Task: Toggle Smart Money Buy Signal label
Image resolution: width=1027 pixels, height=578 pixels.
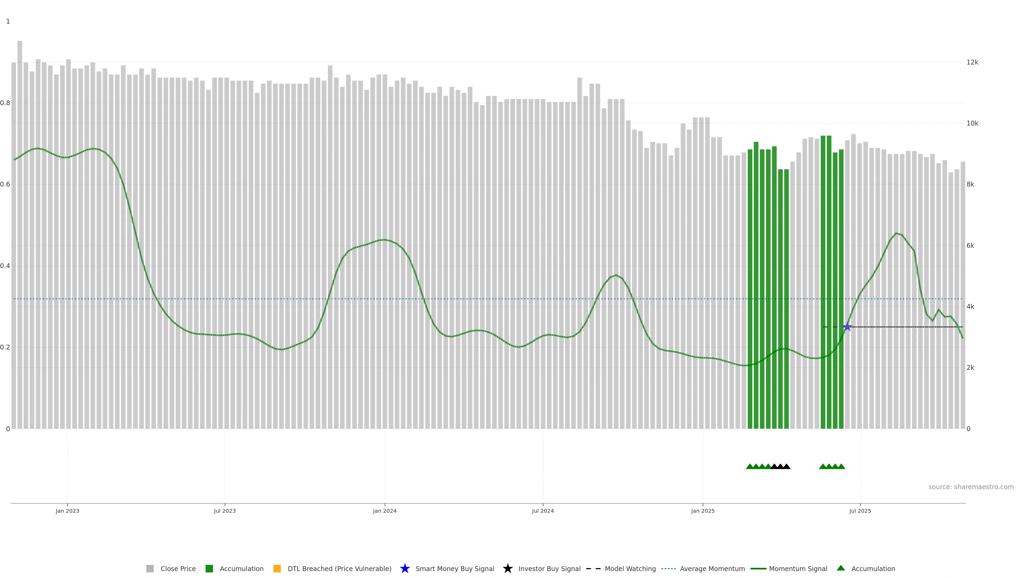Action: (454, 569)
